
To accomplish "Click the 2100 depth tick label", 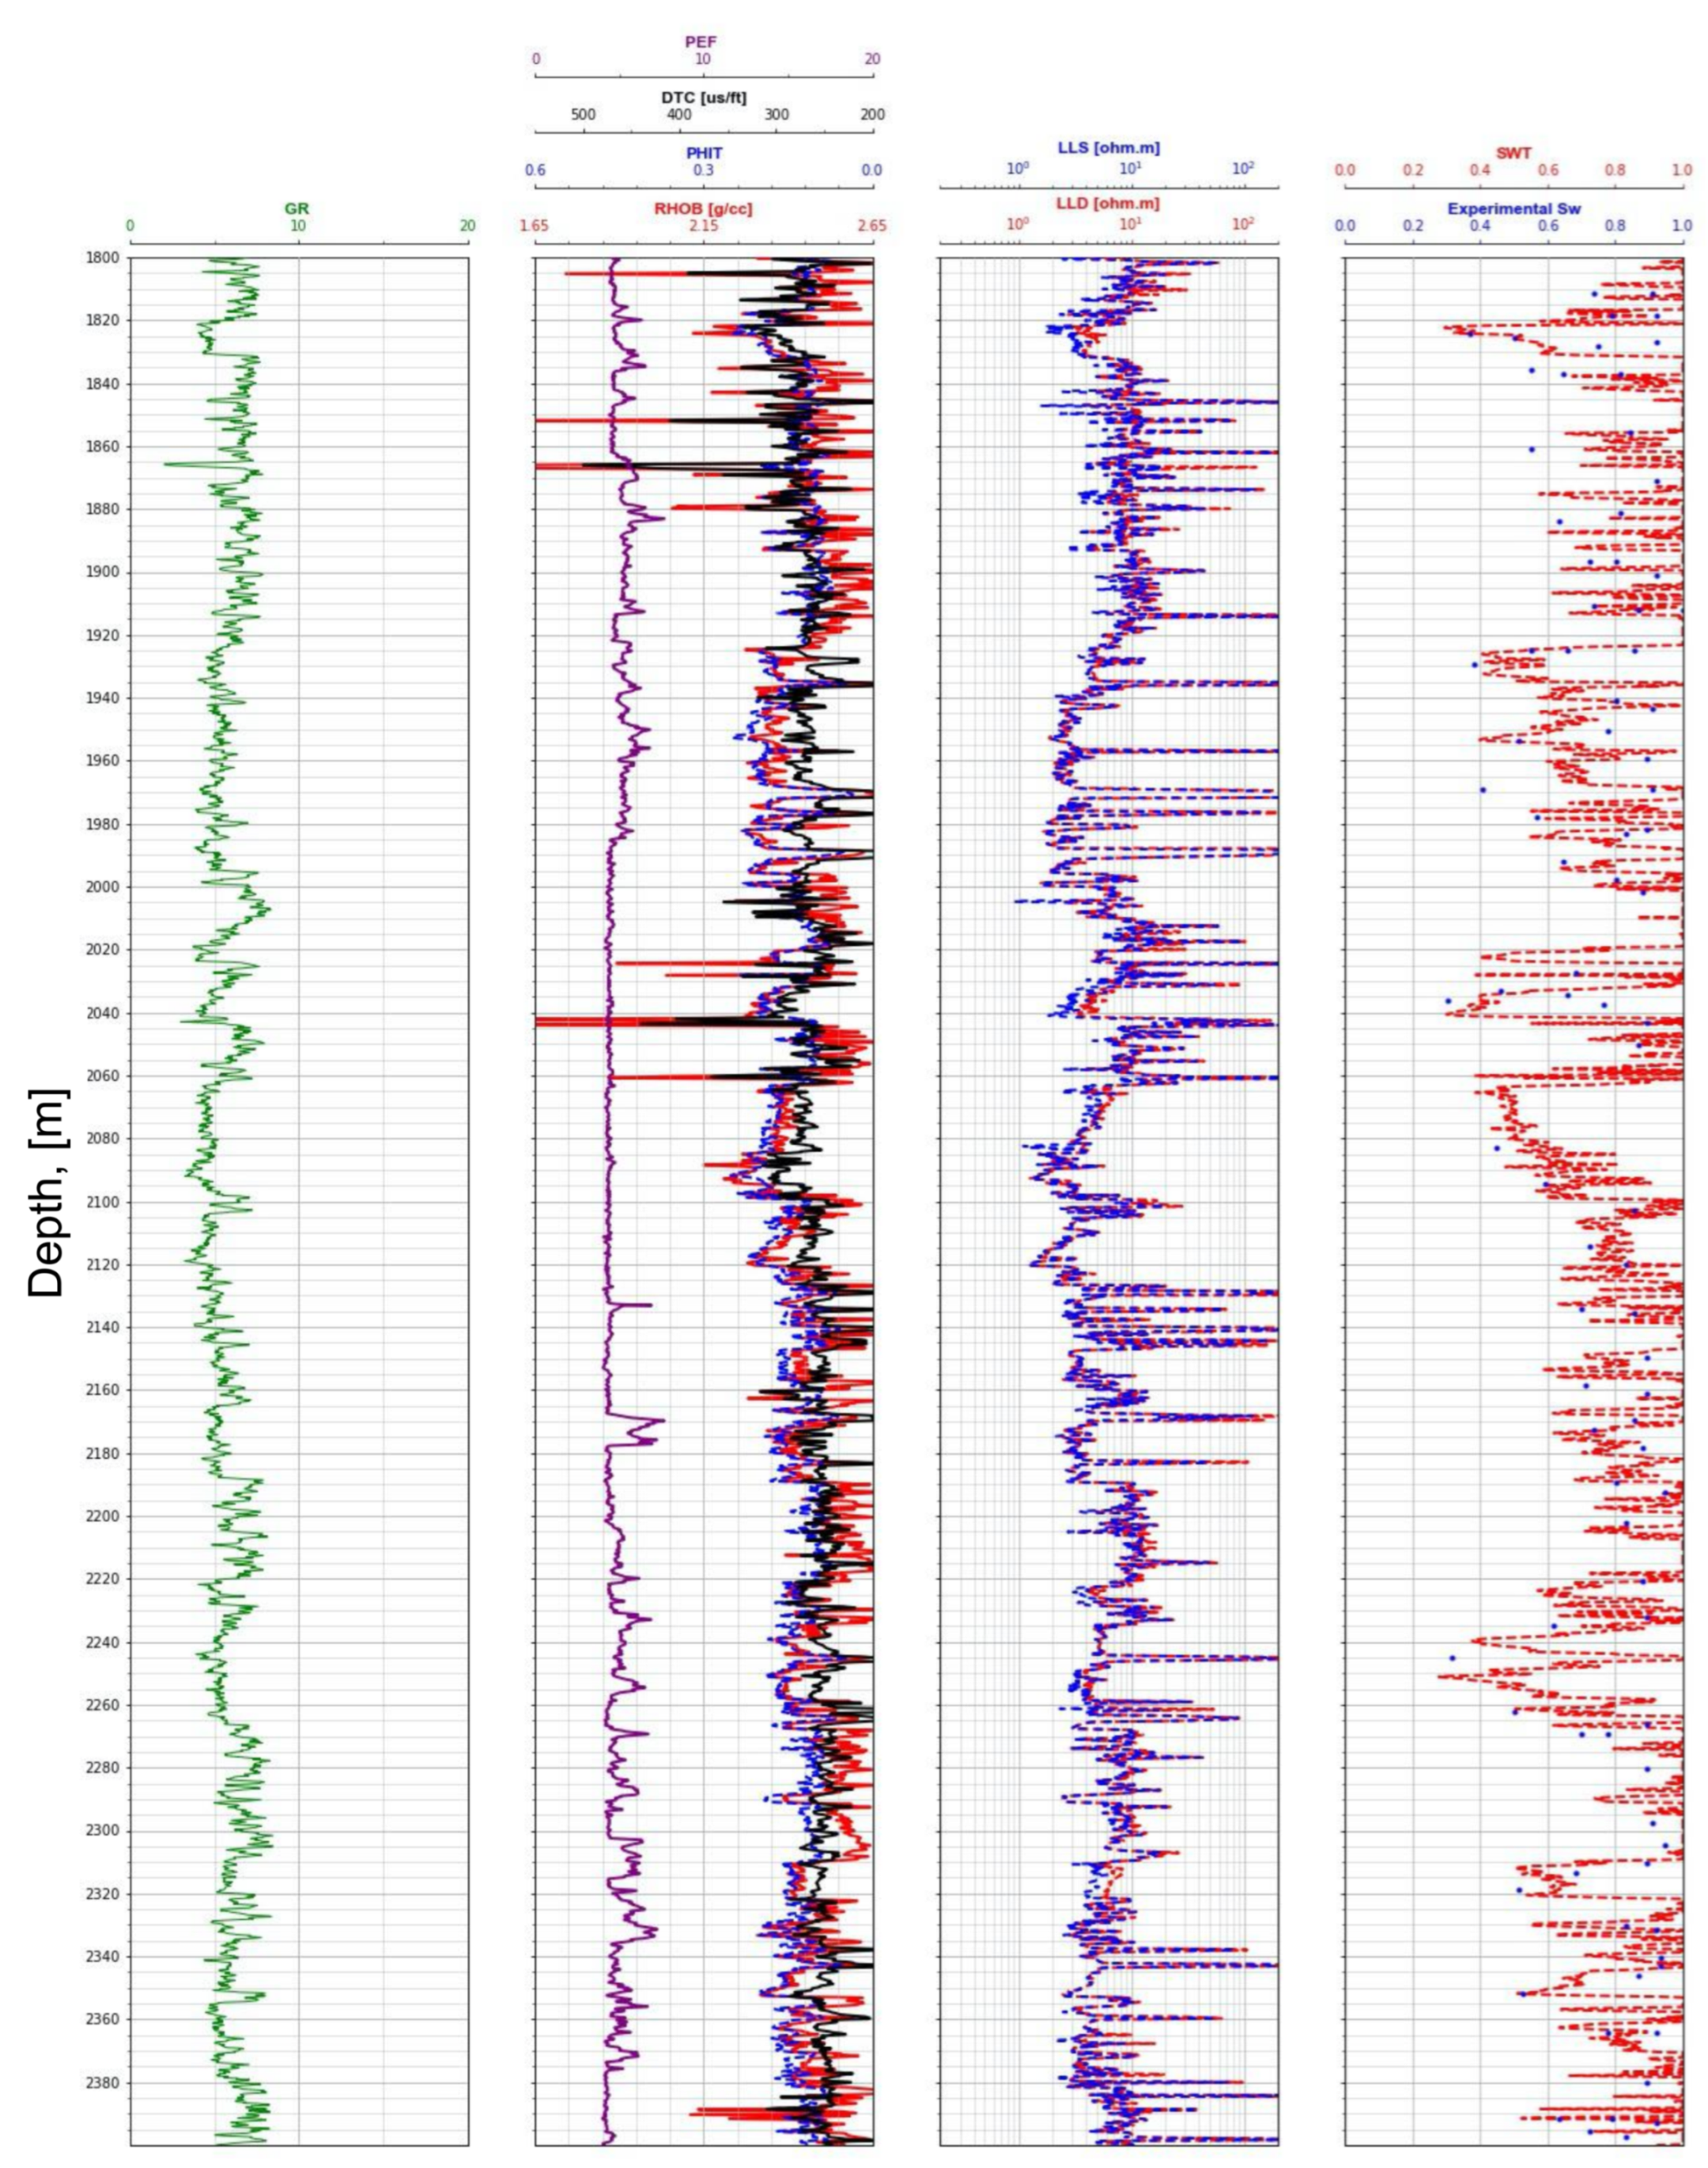I will pos(103,1201).
